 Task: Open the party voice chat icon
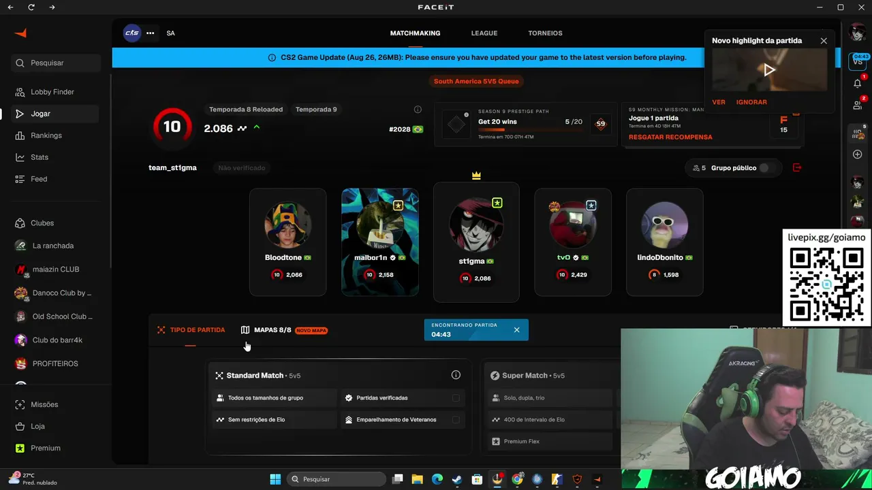(x=858, y=134)
